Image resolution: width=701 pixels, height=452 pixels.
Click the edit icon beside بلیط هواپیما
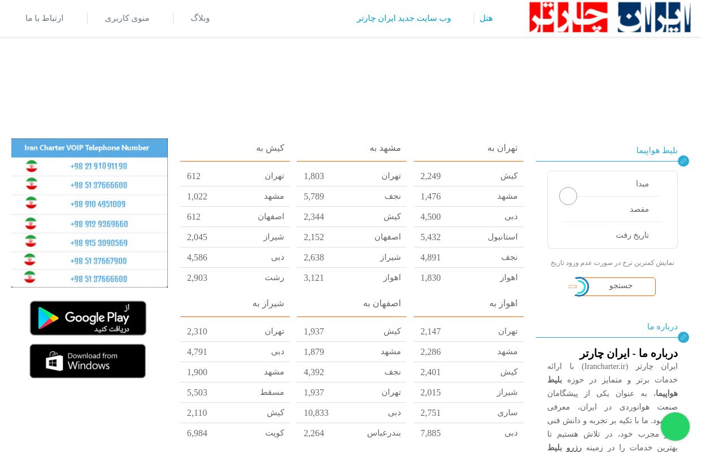tap(683, 161)
